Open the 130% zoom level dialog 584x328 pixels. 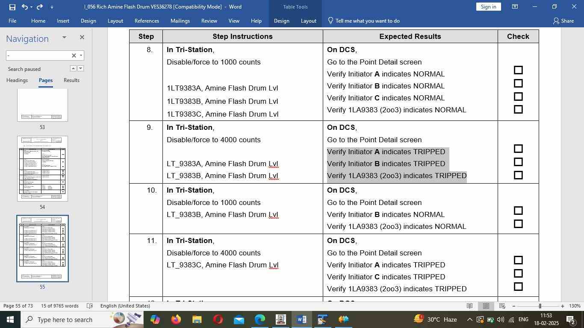(x=575, y=306)
